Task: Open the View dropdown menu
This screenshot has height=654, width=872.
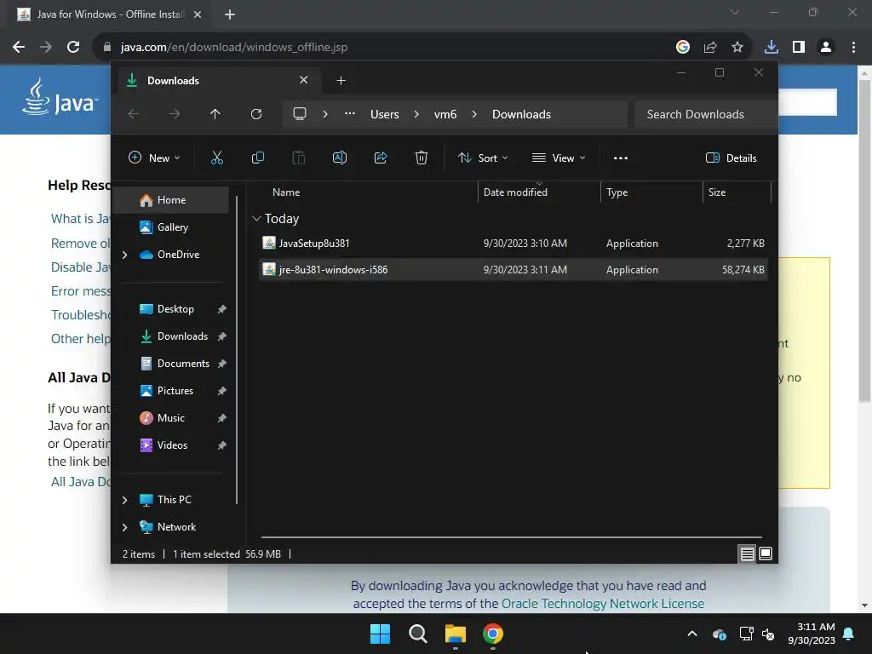Action: pos(559,158)
